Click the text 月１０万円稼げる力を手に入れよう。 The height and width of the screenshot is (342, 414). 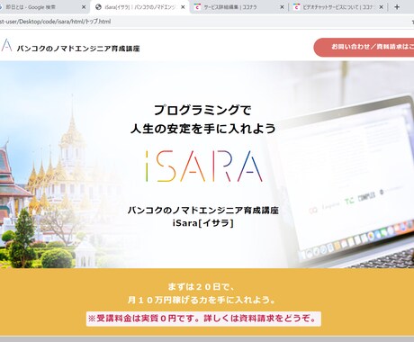tap(202, 300)
